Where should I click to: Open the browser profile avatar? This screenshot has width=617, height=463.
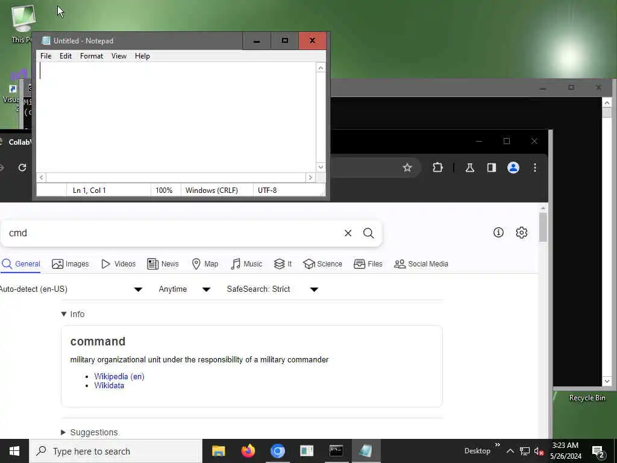tap(513, 168)
